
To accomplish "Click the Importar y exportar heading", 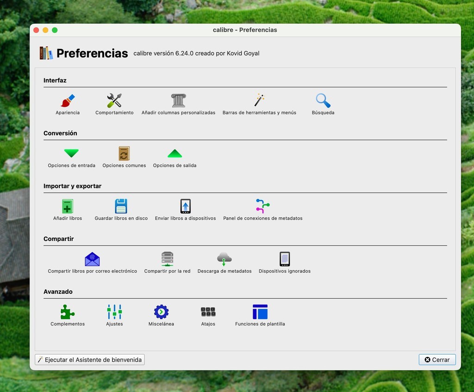I will click(72, 186).
